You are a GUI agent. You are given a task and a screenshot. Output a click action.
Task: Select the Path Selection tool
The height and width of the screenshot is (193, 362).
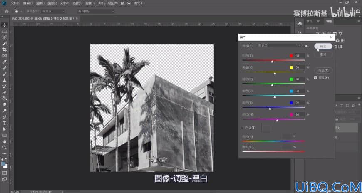tap(5, 129)
